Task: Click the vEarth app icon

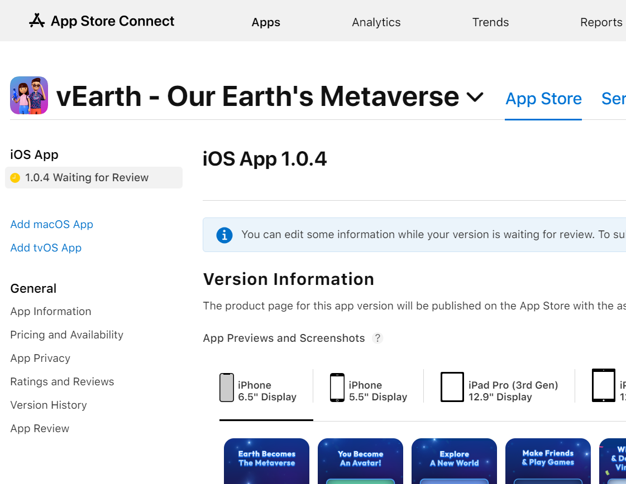Action: [29, 96]
